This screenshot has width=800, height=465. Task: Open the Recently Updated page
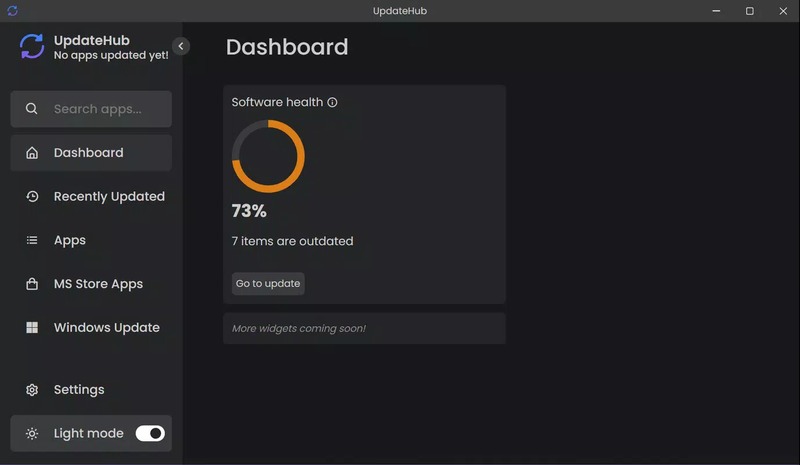91,196
